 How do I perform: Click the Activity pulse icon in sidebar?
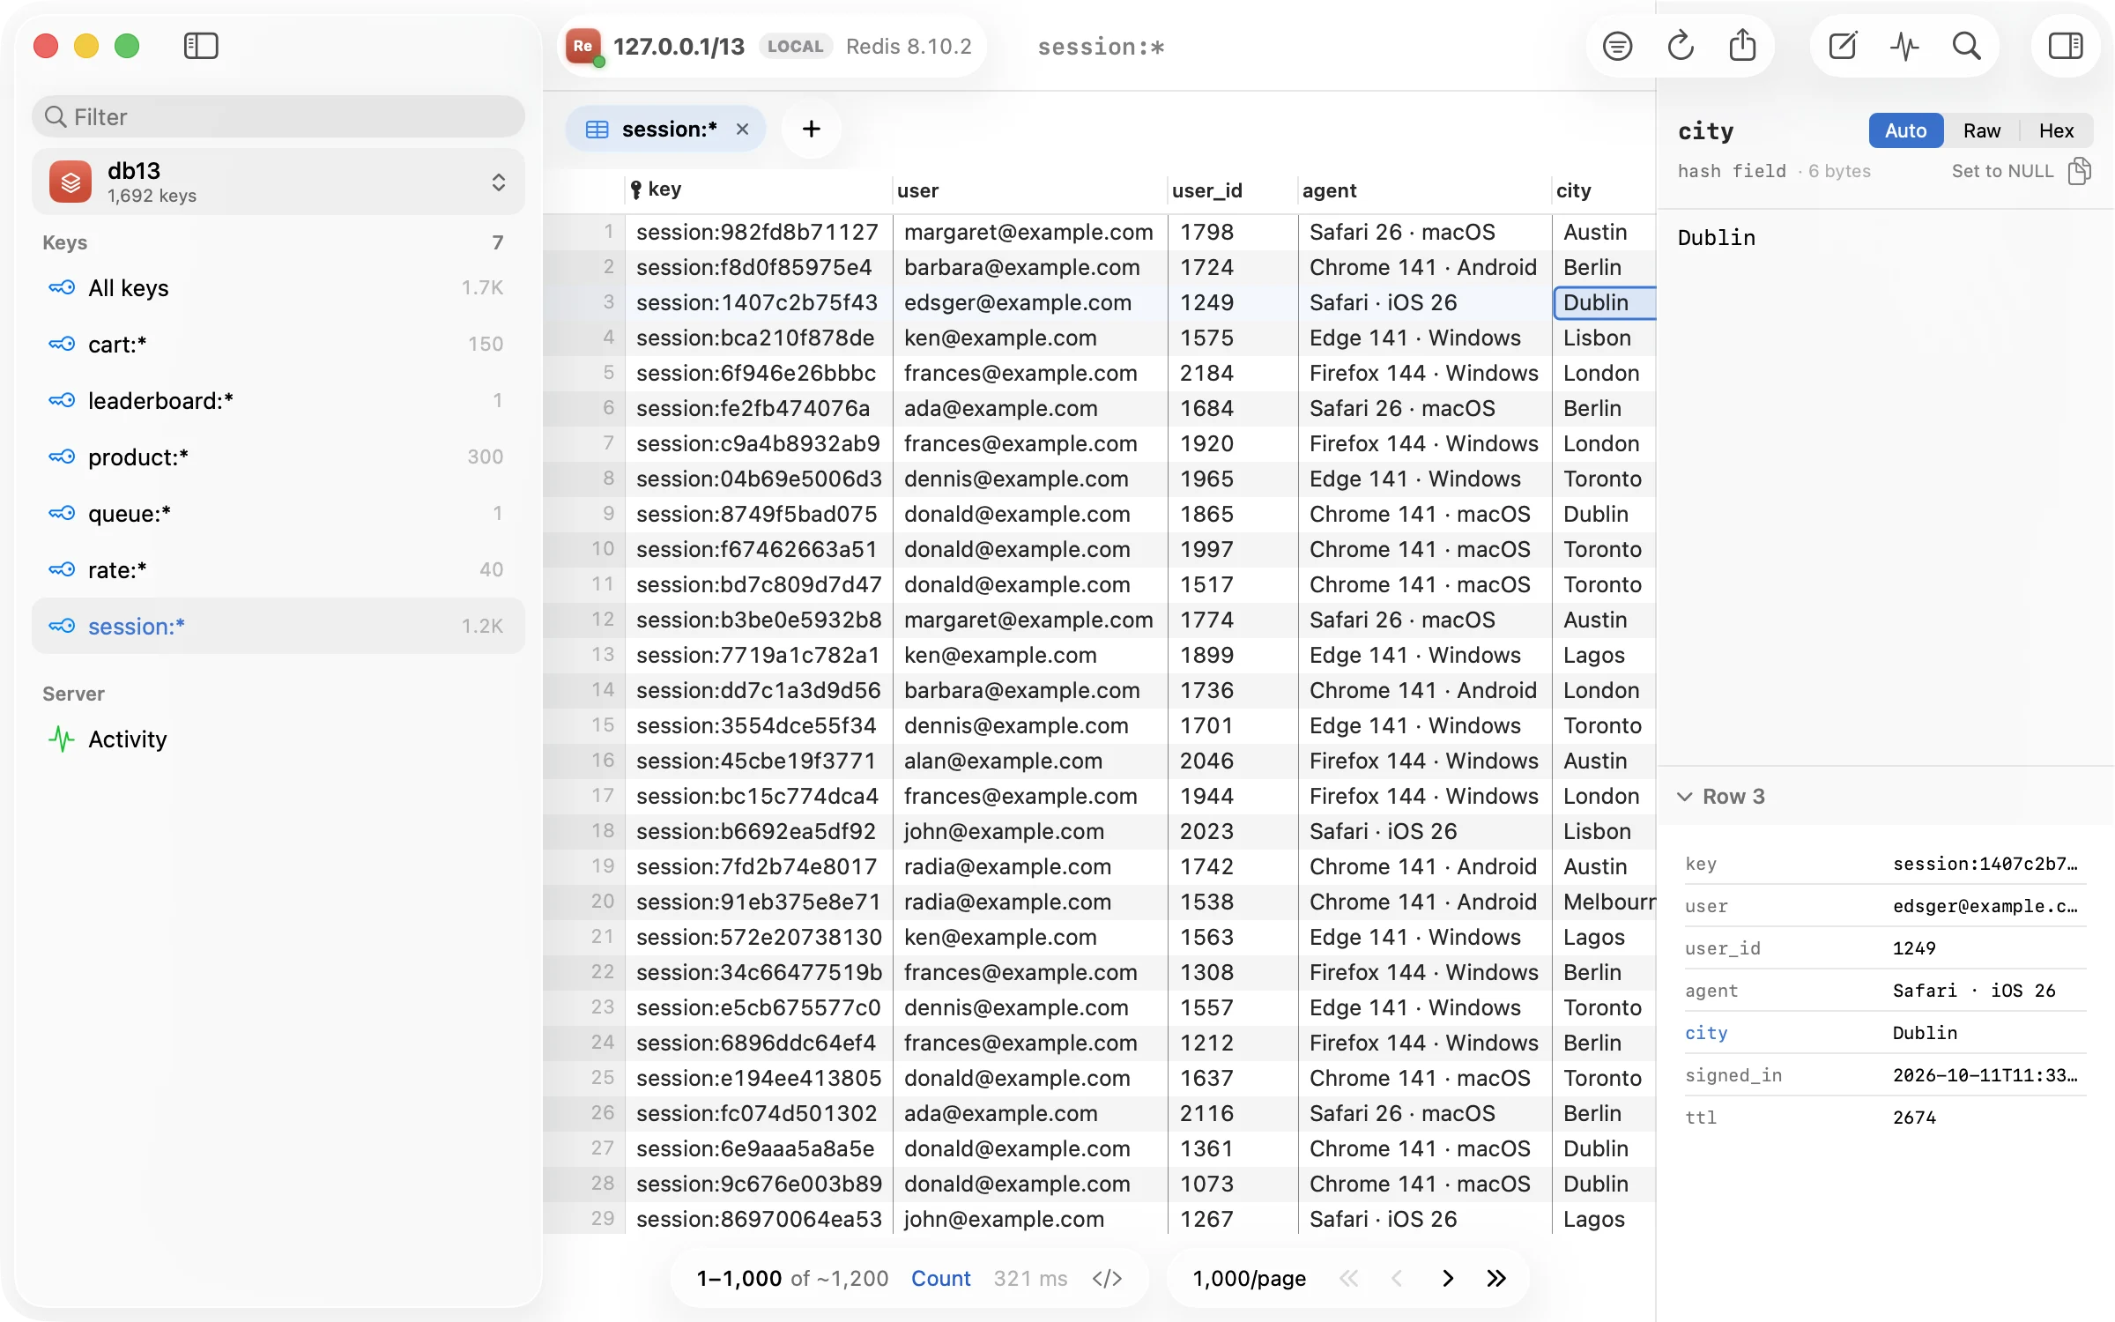(x=62, y=739)
